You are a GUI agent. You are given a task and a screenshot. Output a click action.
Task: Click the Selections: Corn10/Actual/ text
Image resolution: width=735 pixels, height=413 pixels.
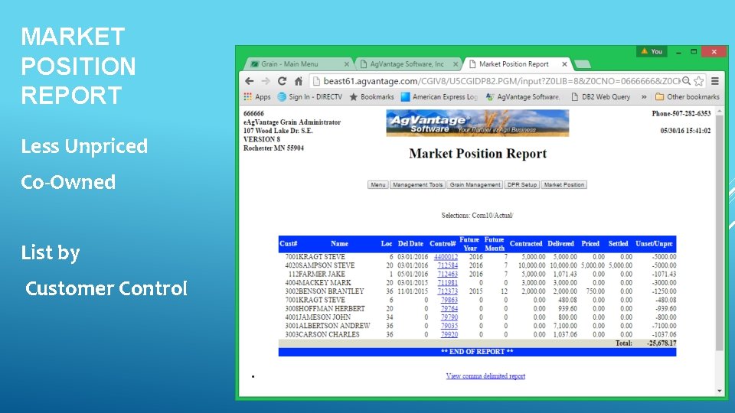coord(477,216)
